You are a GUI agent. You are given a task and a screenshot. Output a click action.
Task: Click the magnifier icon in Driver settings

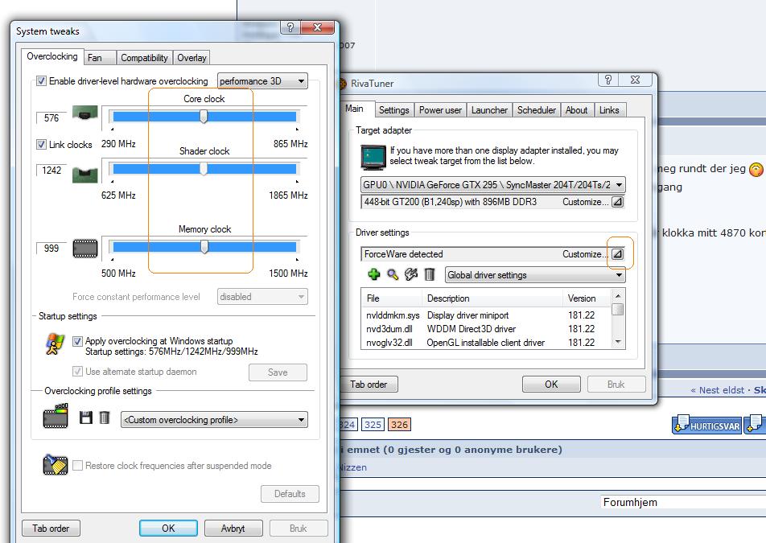(x=393, y=274)
